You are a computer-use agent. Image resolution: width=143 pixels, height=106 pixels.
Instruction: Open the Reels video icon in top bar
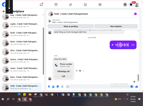(56, 5)
